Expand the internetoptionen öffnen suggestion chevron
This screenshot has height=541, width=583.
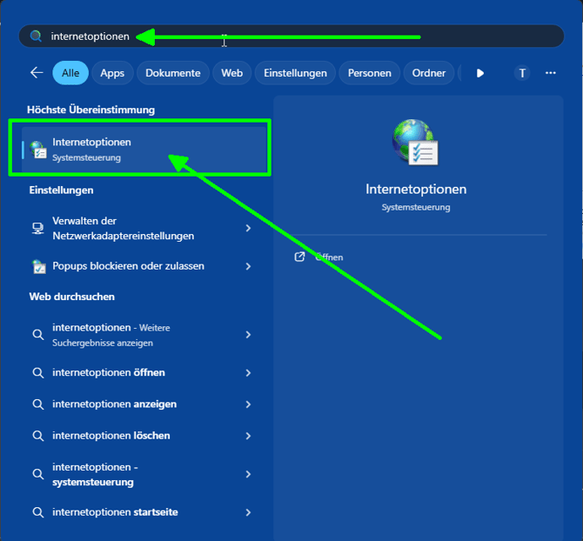click(x=248, y=372)
